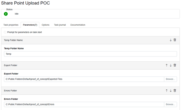
Task: Move Export Folder parameter down
Action: pyautogui.click(x=171, y=65)
